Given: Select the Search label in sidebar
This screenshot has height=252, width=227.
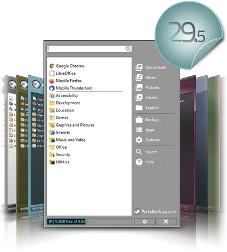Looking at the screenshot, I should (151, 152).
